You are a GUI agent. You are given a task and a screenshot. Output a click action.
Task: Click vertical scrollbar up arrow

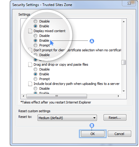pyautogui.click(x=124, y=22)
